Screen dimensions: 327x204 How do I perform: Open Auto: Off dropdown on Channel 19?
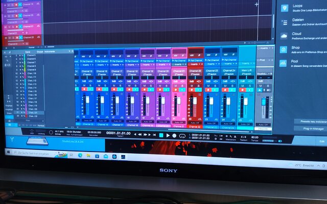[148, 121]
